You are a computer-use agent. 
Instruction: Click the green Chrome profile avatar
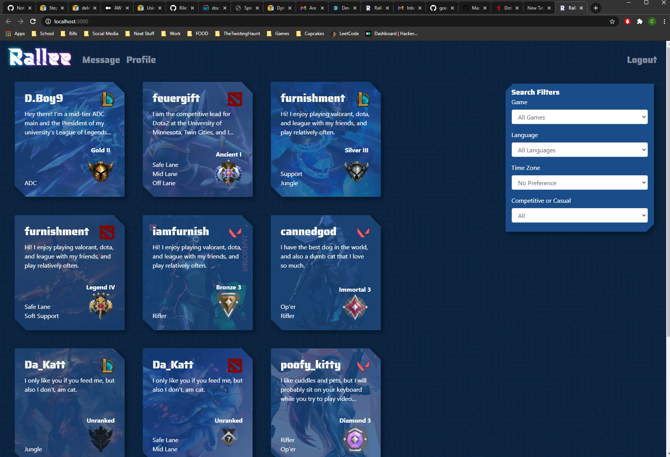pos(652,21)
